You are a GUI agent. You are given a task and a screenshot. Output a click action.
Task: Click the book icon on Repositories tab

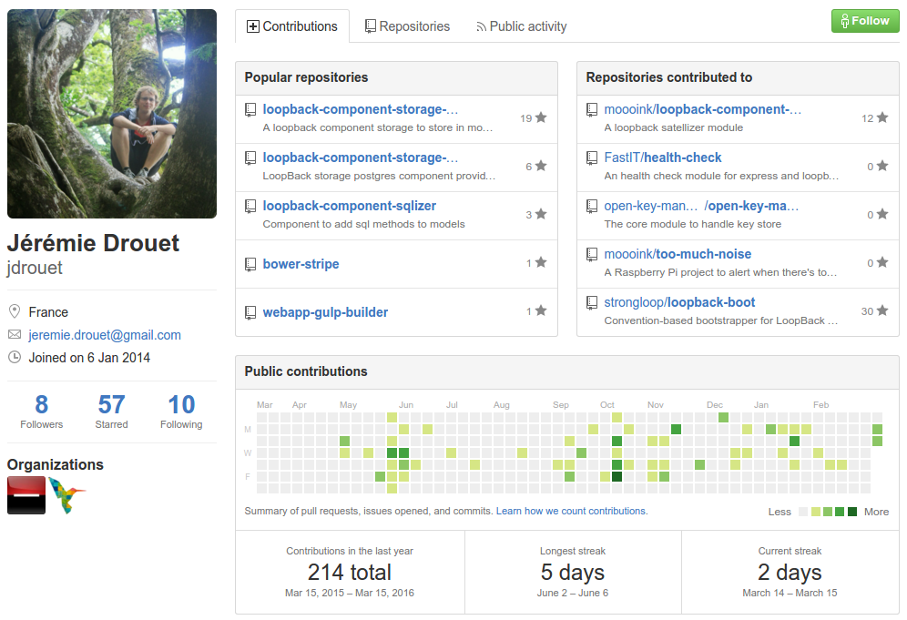point(371,26)
